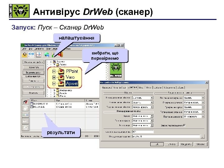
Task: Click the green globe network icon in the toolbar
Action: 47,54
